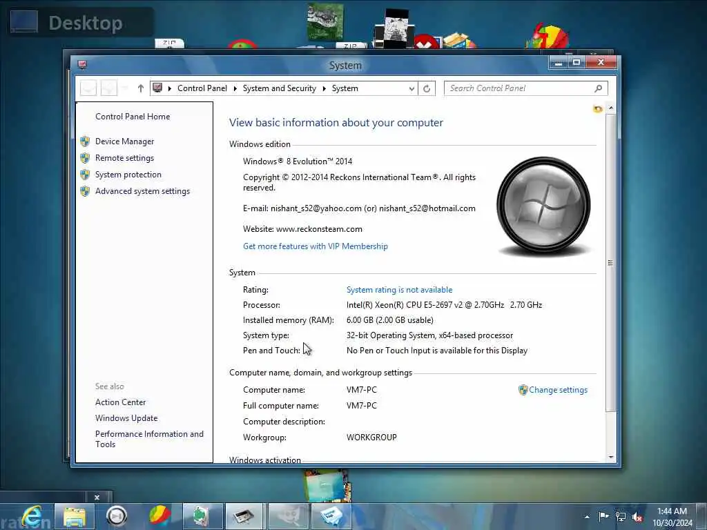Click the scrollbar up arrow
The width and height of the screenshot is (707, 530).
click(611, 108)
